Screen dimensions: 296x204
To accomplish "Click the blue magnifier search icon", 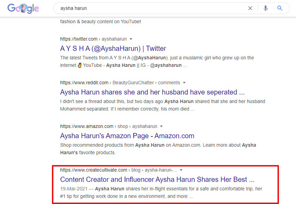I will pos(280,8).
